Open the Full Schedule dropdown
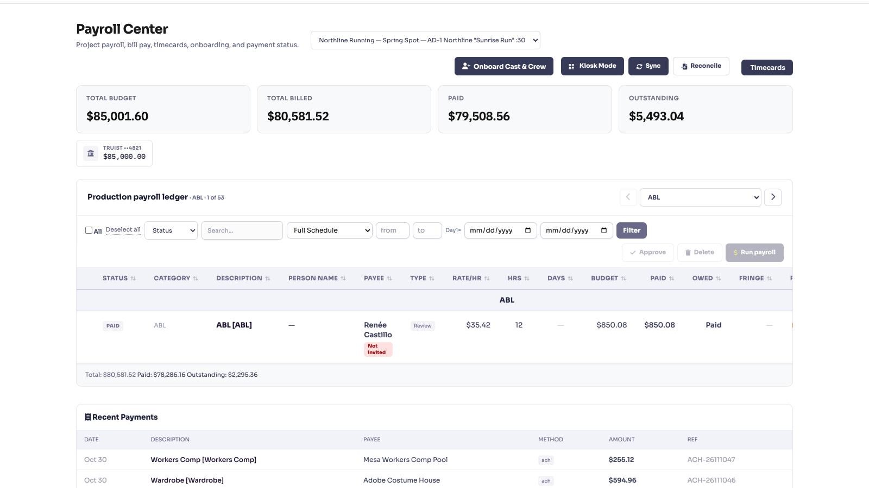 pos(330,230)
